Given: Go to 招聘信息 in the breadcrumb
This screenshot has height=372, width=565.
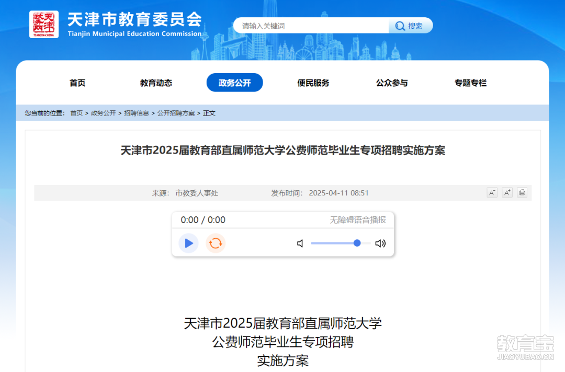Looking at the screenshot, I should click(x=137, y=113).
